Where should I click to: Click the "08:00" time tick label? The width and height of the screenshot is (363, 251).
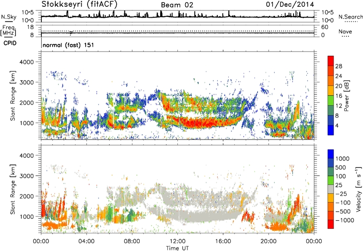tap(132, 241)
